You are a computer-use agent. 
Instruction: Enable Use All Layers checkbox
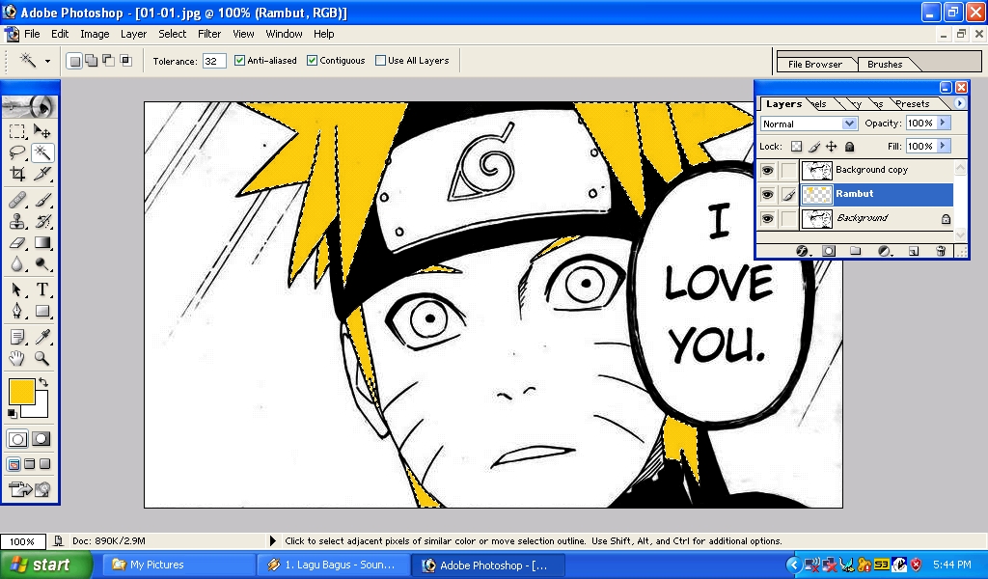tap(380, 61)
